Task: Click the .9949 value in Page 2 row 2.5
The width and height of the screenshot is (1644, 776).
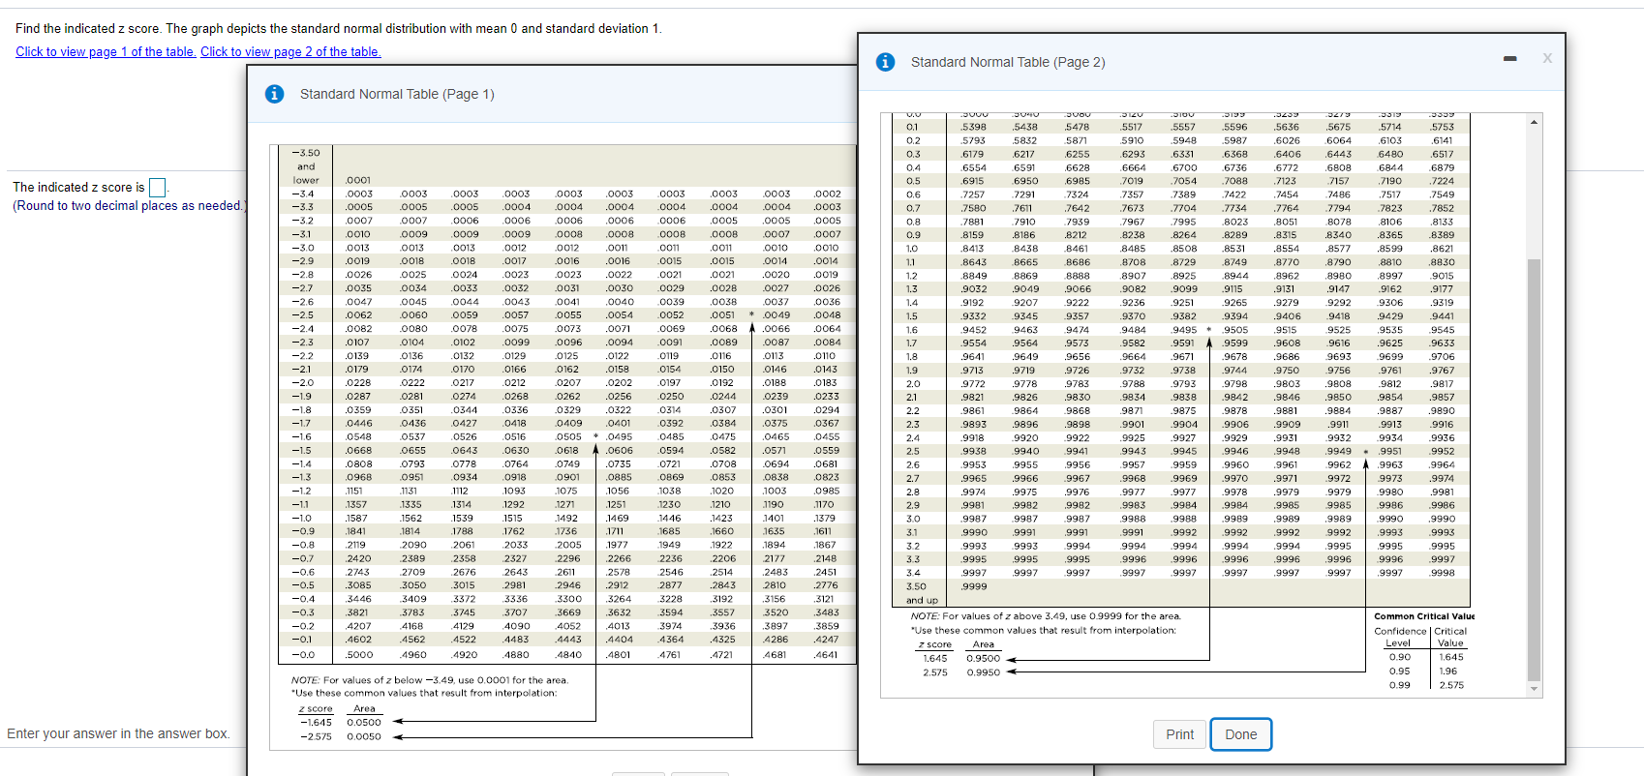Action: [1338, 451]
